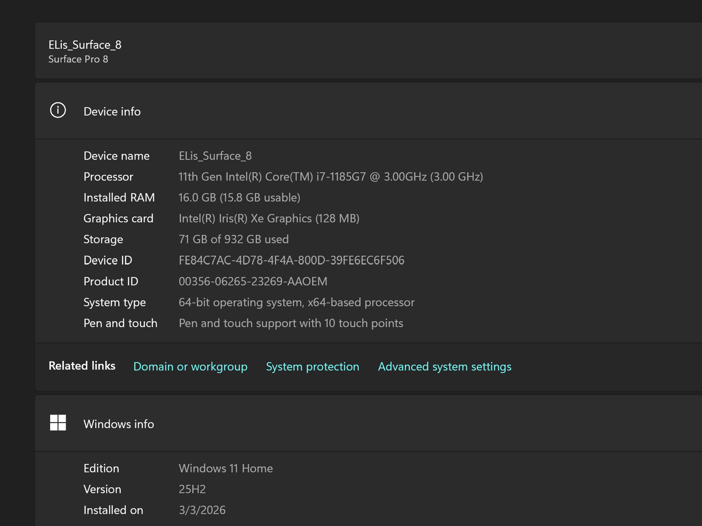Collapse the Device info section header
Viewport: 702px width, 526px height.
pyautogui.click(x=368, y=111)
